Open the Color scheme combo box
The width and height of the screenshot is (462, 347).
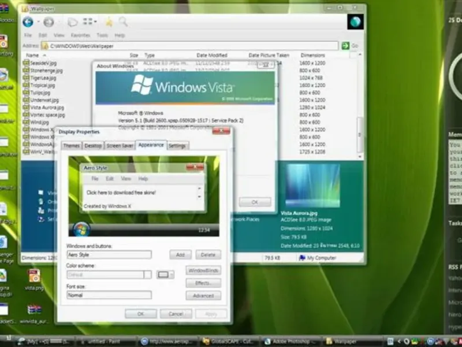(109, 275)
